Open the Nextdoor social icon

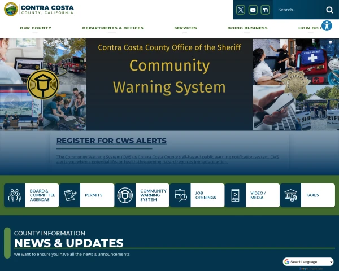pyautogui.click(x=265, y=10)
